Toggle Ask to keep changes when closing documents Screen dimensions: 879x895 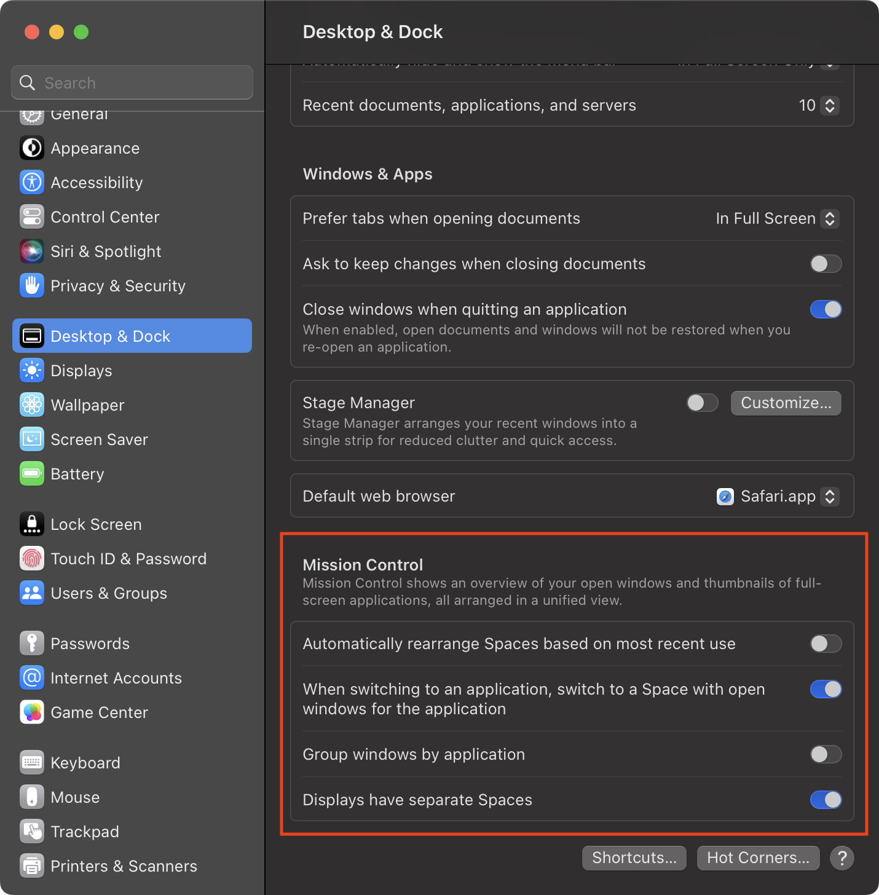click(826, 264)
